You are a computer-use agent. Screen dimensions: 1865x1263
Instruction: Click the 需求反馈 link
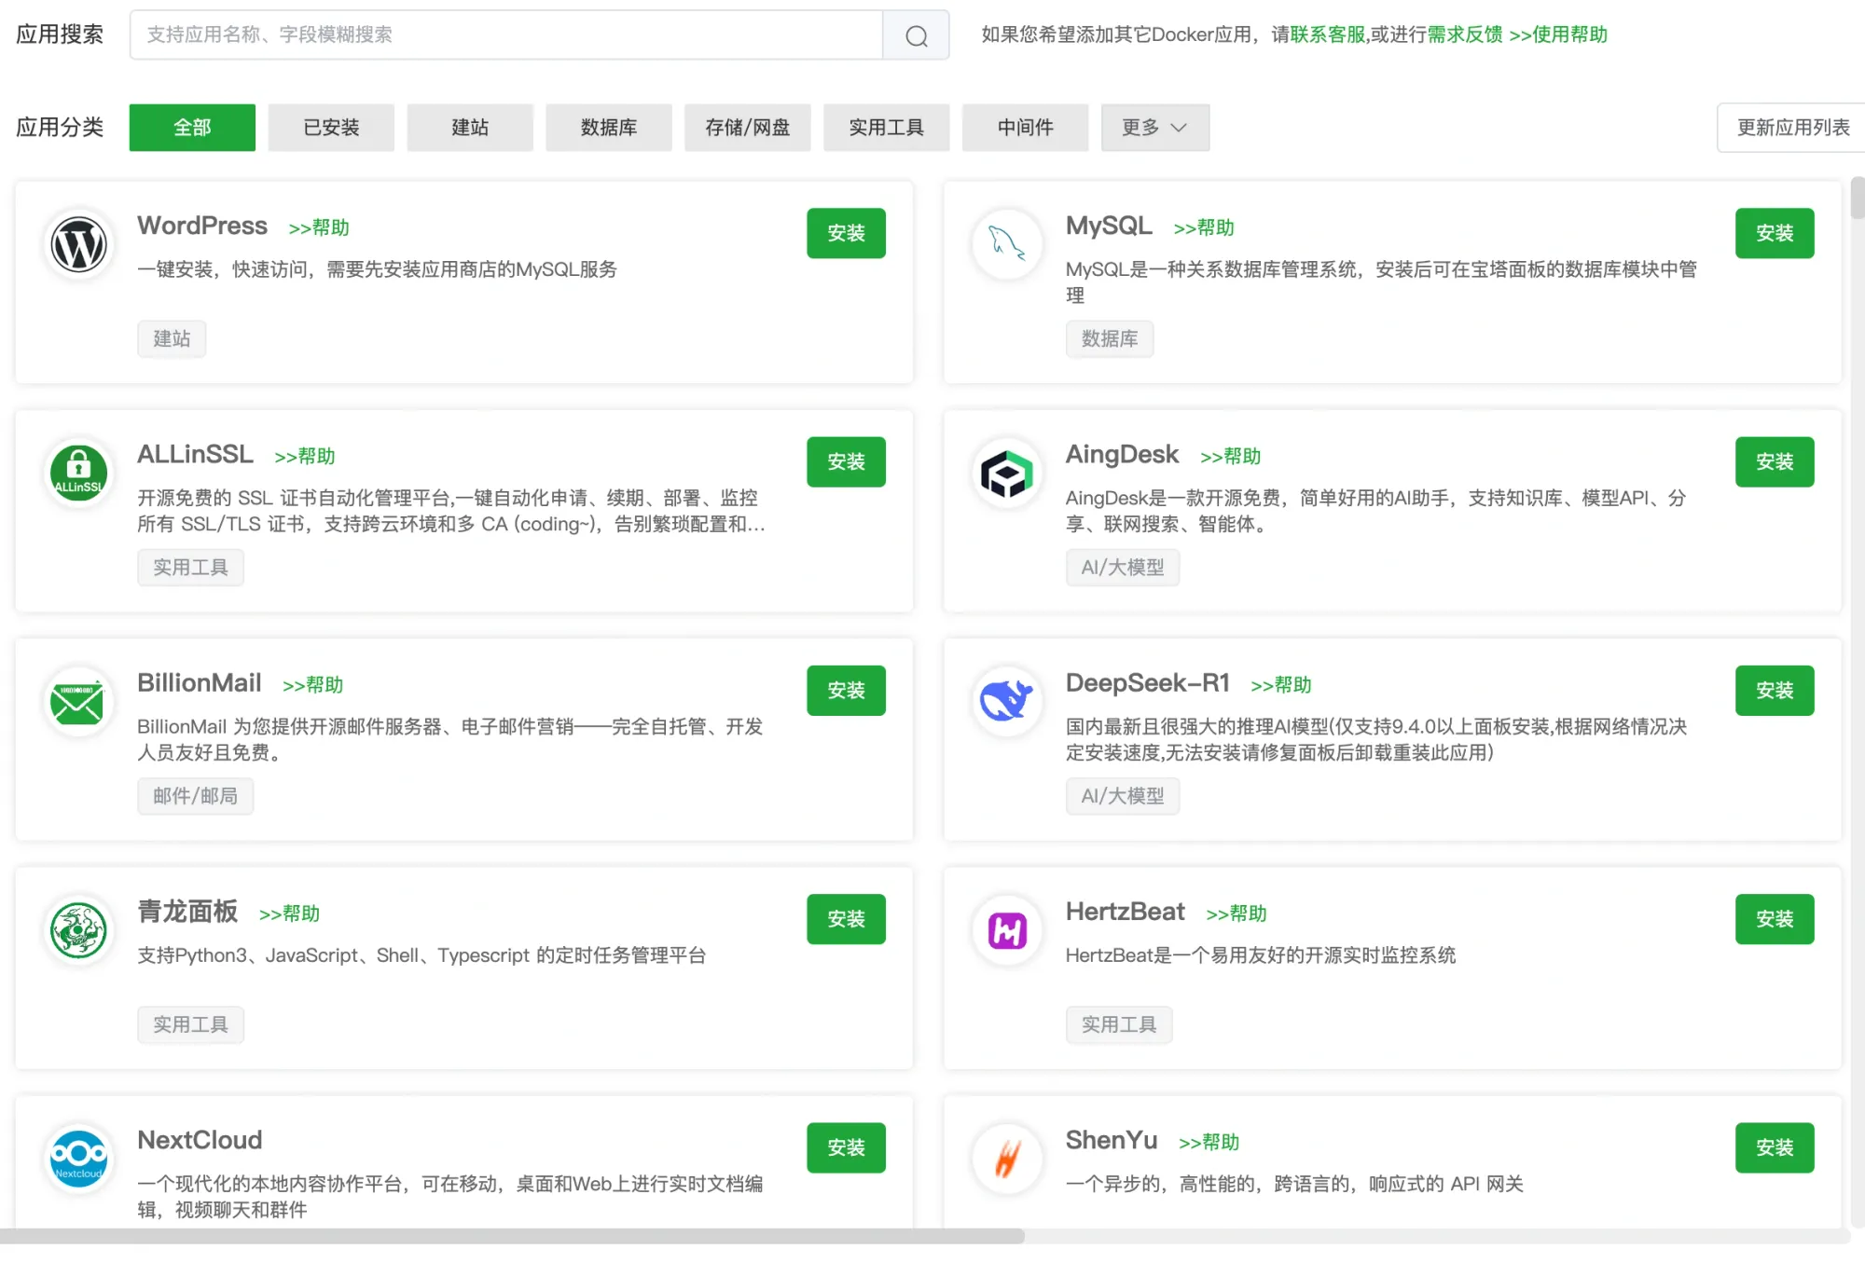point(1465,34)
